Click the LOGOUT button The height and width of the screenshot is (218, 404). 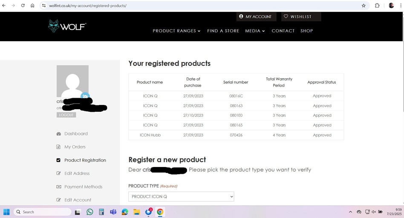click(x=66, y=115)
